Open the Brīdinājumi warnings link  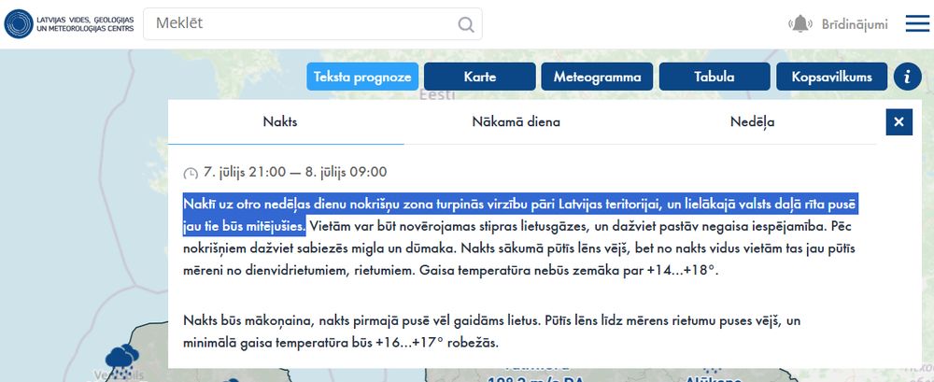click(x=855, y=24)
